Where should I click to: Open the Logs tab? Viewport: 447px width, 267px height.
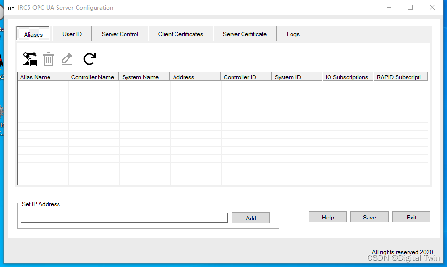[x=293, y=34]
